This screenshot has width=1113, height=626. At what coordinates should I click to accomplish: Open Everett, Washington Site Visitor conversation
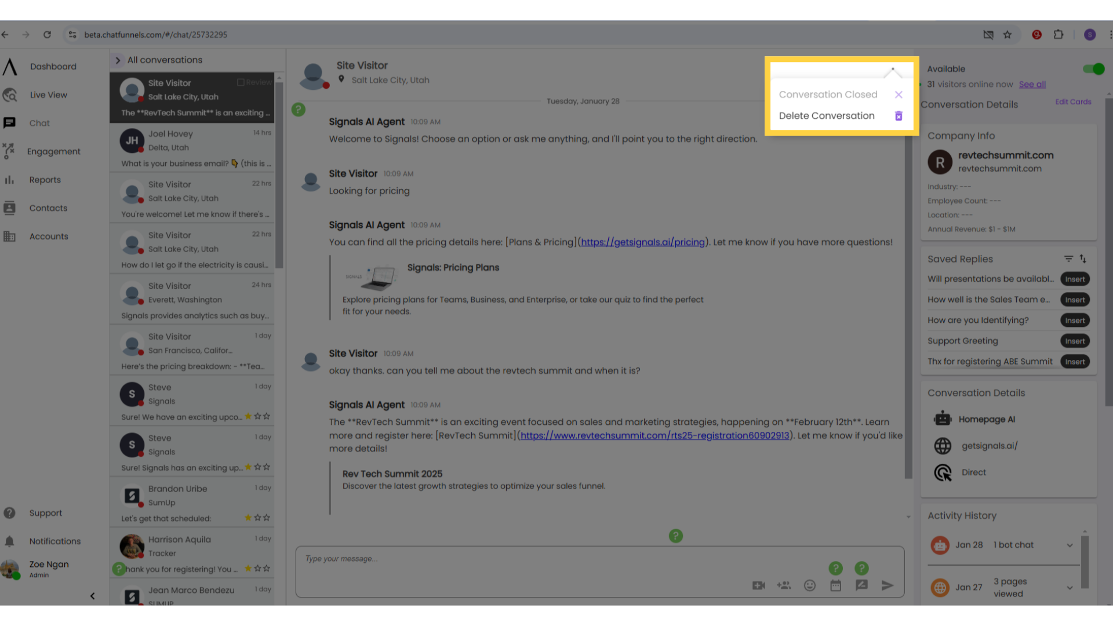[x=192, y=300]
